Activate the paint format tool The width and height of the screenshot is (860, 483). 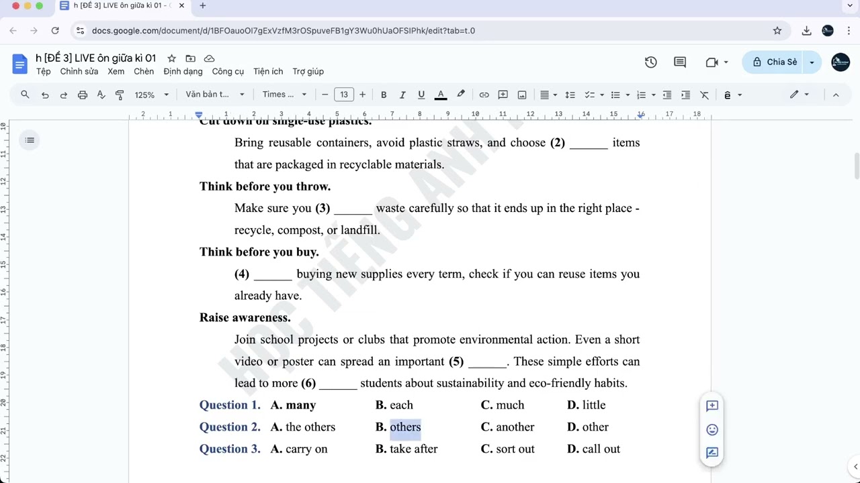[x=120, y=95]
